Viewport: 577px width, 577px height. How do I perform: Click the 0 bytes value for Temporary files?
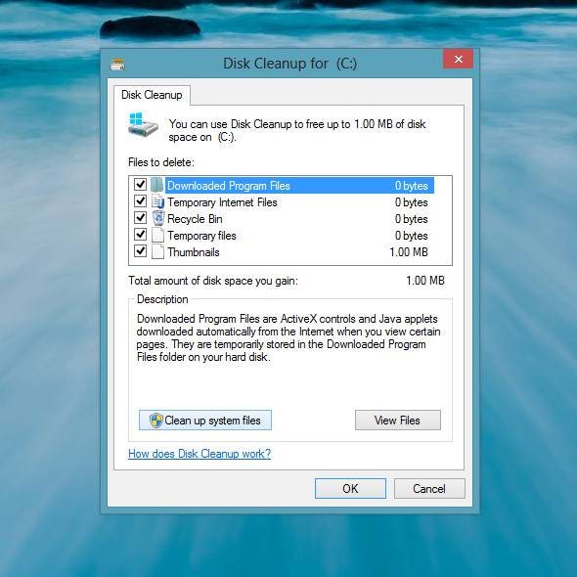pyautogui.click(x=412, y=236)
